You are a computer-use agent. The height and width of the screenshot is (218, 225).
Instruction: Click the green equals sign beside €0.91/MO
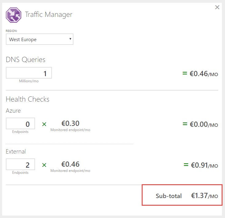point(186,165)
